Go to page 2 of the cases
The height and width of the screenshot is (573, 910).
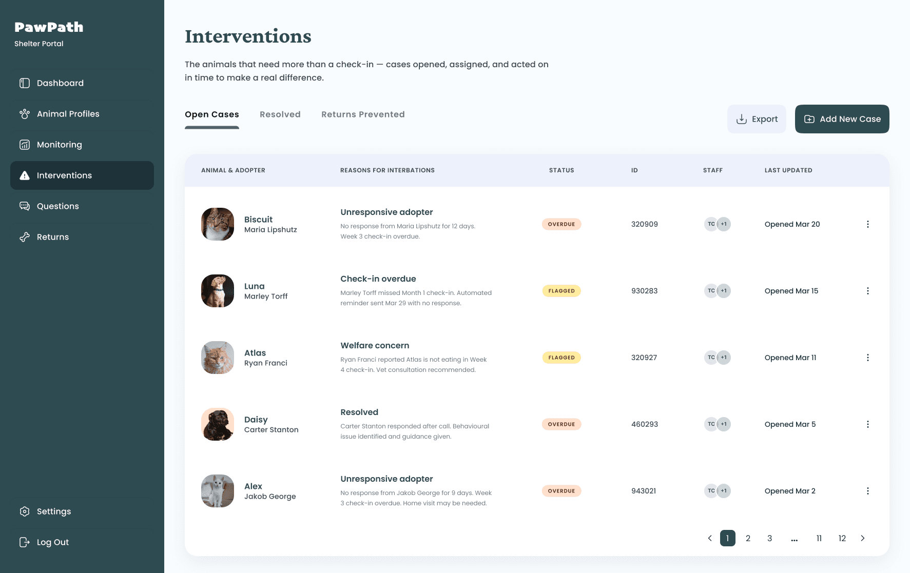pyautogui.click(x=748, y=538)
